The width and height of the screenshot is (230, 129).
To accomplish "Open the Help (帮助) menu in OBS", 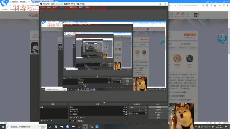I will click(x=88, y=7).
